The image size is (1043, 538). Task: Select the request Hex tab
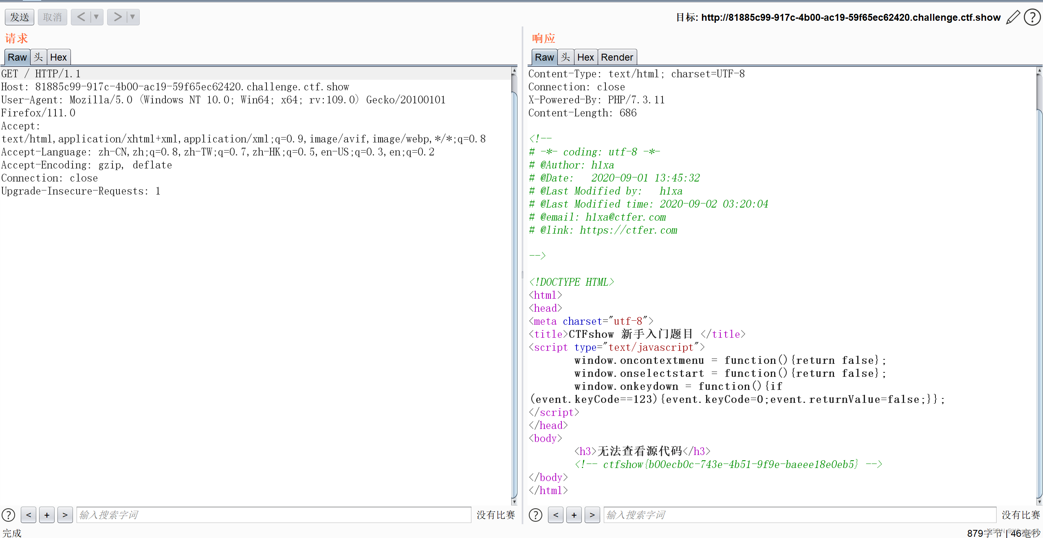[x=58, y=57]
